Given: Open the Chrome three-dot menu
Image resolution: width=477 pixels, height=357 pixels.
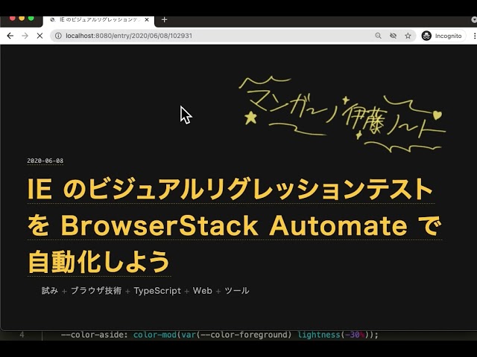Looking at the screenshot, I should click(x=475, y=36).
